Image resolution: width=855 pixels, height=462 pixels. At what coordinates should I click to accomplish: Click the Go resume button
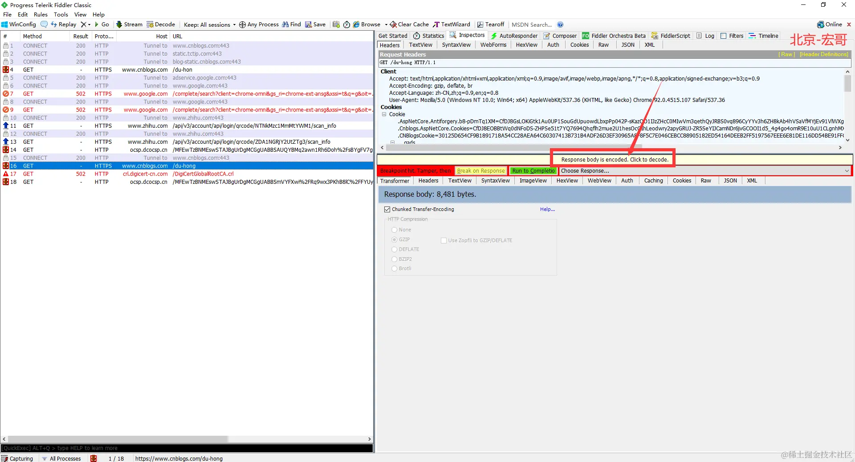[x=102, y=24]
